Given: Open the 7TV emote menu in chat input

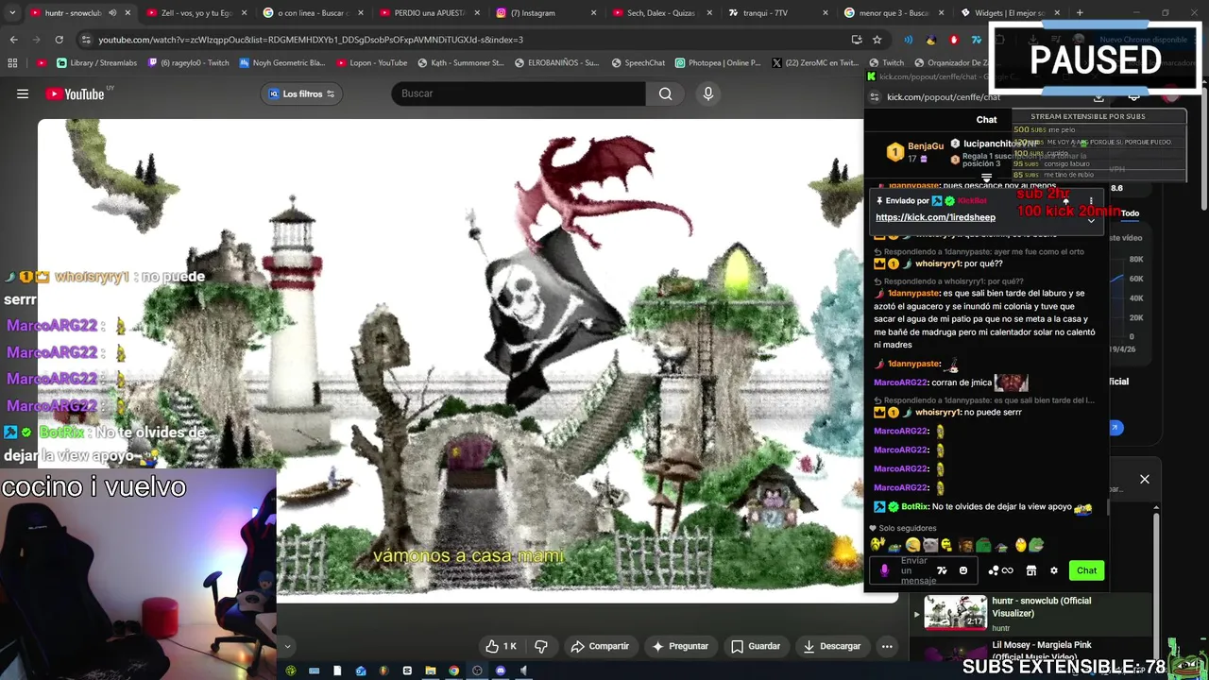Looking at the screenshot, I should 942,570.
